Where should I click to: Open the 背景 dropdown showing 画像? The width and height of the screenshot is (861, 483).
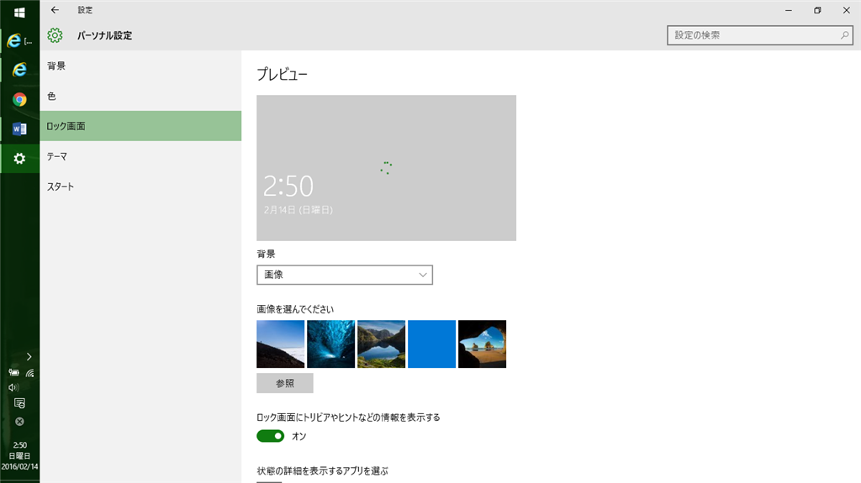click(344, 275)
